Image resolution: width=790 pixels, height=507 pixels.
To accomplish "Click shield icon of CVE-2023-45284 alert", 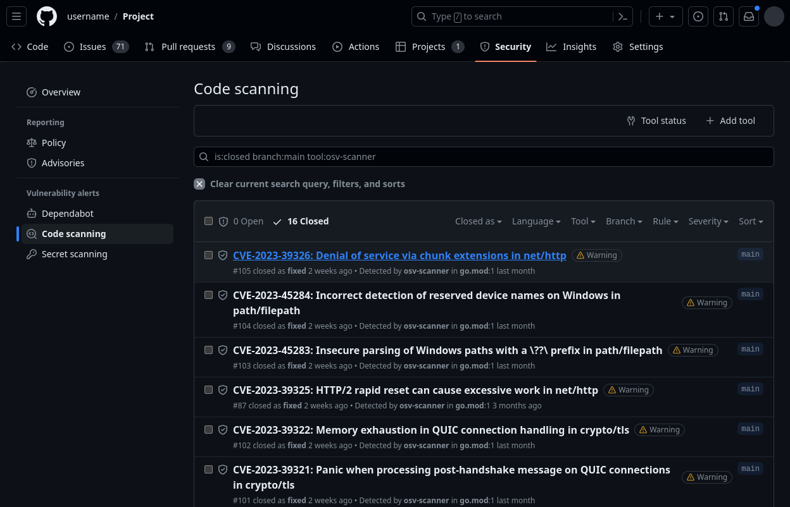I will [x=223, y=295].
